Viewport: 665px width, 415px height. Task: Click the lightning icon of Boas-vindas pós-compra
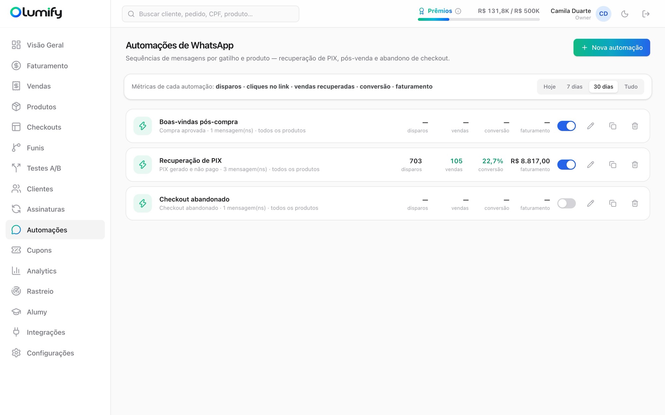(143, 126)
